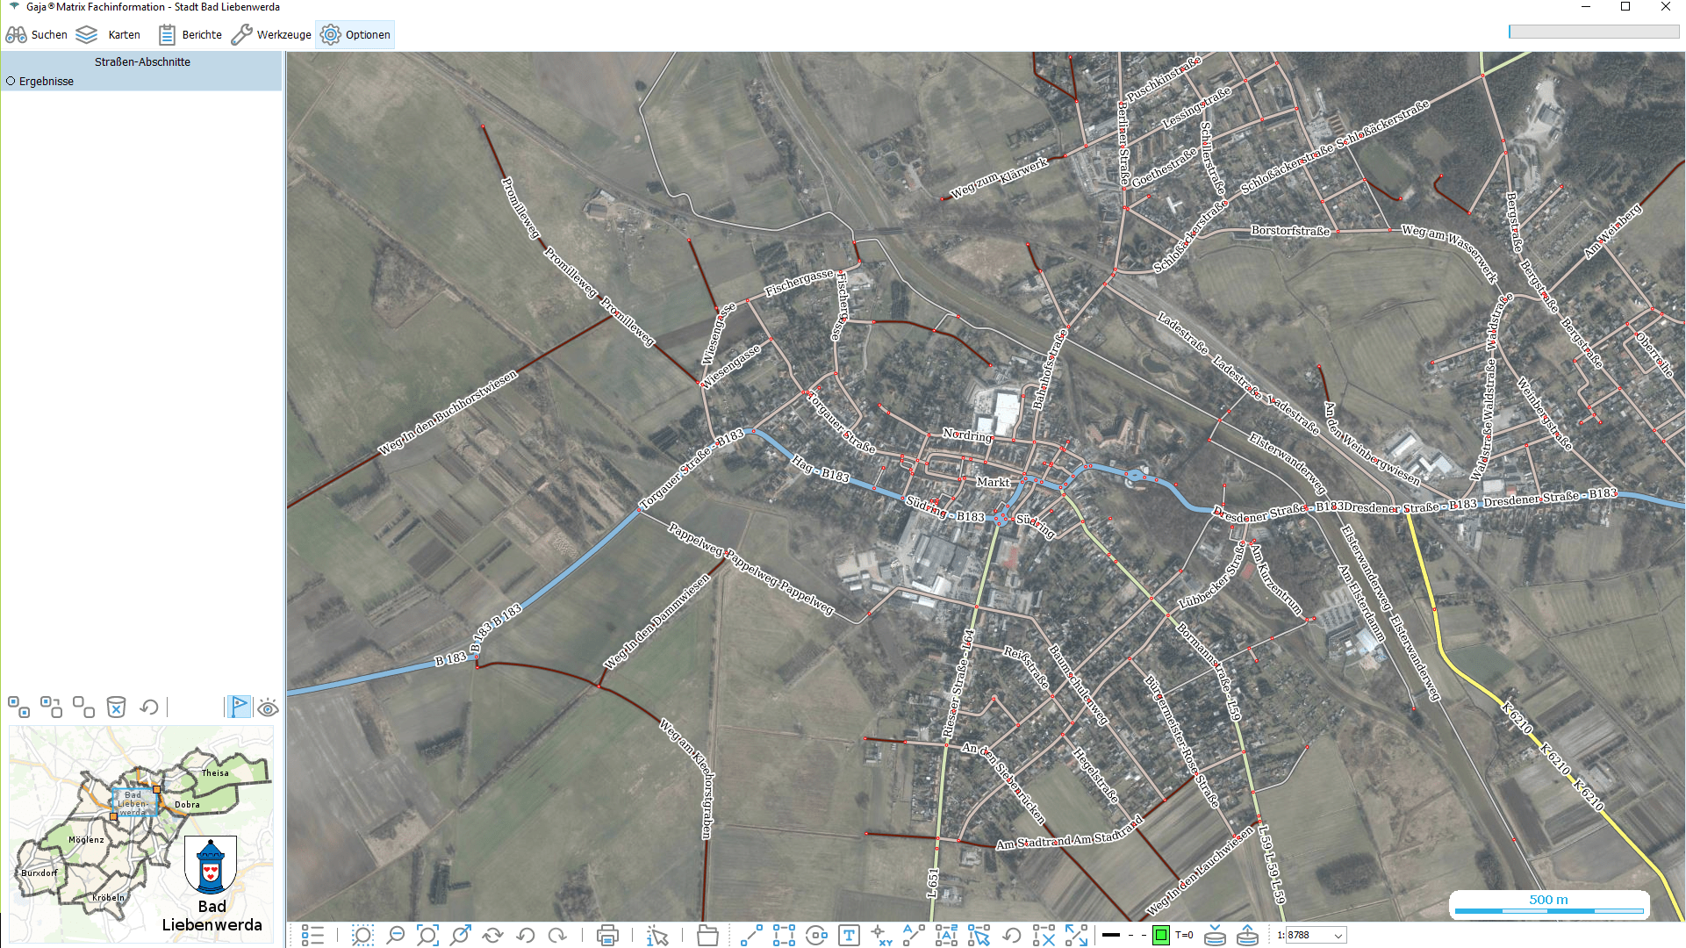
Task: Select the info pointer tool
Action: click(x=657, y=936)
